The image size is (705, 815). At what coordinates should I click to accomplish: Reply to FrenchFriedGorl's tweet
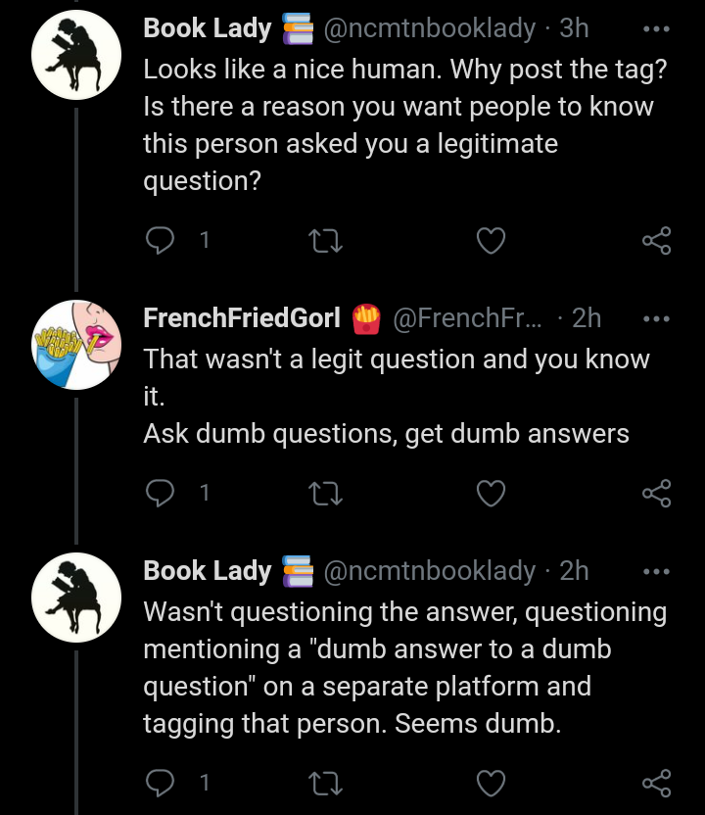tap(160, 493)
